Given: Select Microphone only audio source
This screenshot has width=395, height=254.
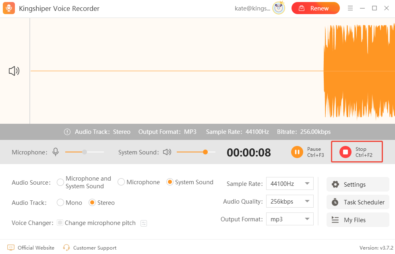Looking at the screenshot, I should point(121,182).
